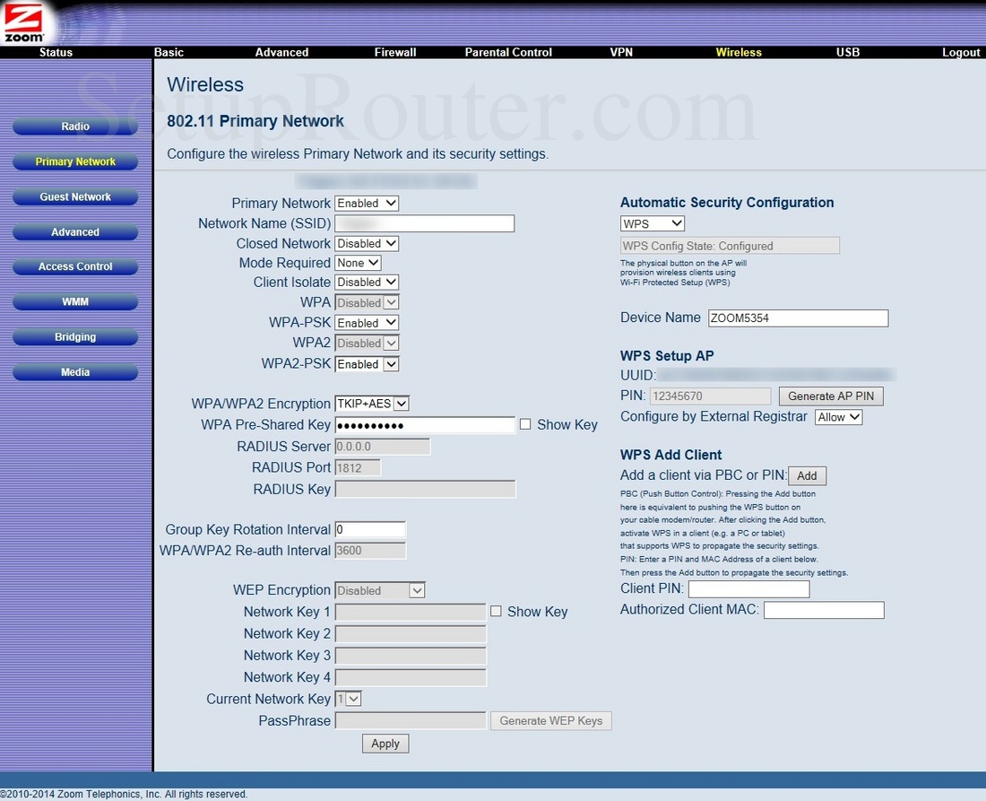The width and height of the screenshot is (986, 801).
Task: Switch to the VPN tab
Action: [x=621, y=52]
